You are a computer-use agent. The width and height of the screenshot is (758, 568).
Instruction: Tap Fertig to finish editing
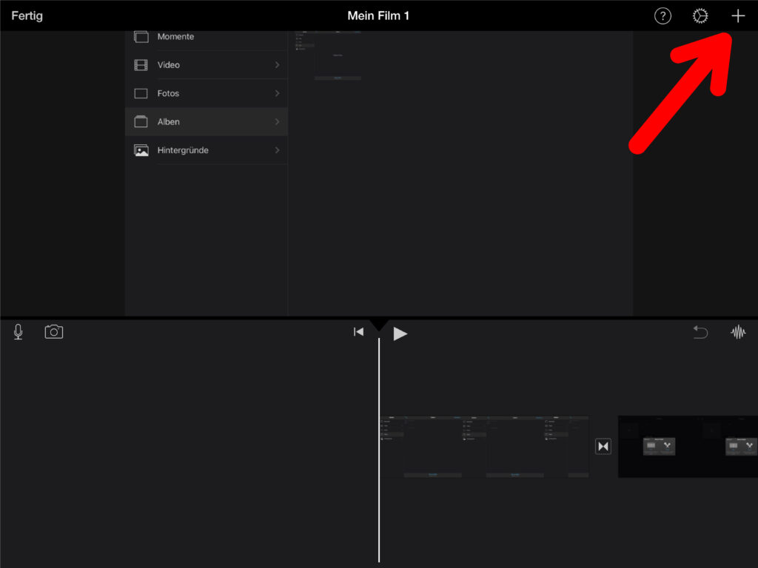pos(27,16)
